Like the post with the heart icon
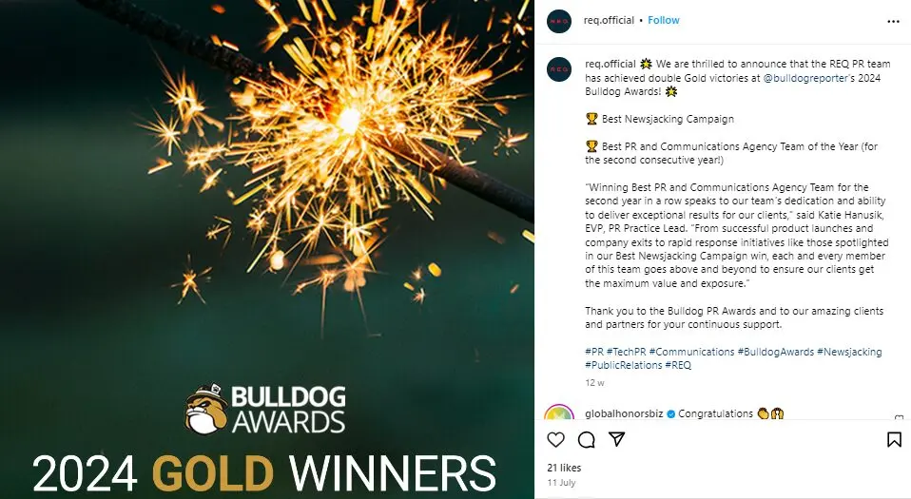This screenshot has width=911, height=499. point(556,439)
